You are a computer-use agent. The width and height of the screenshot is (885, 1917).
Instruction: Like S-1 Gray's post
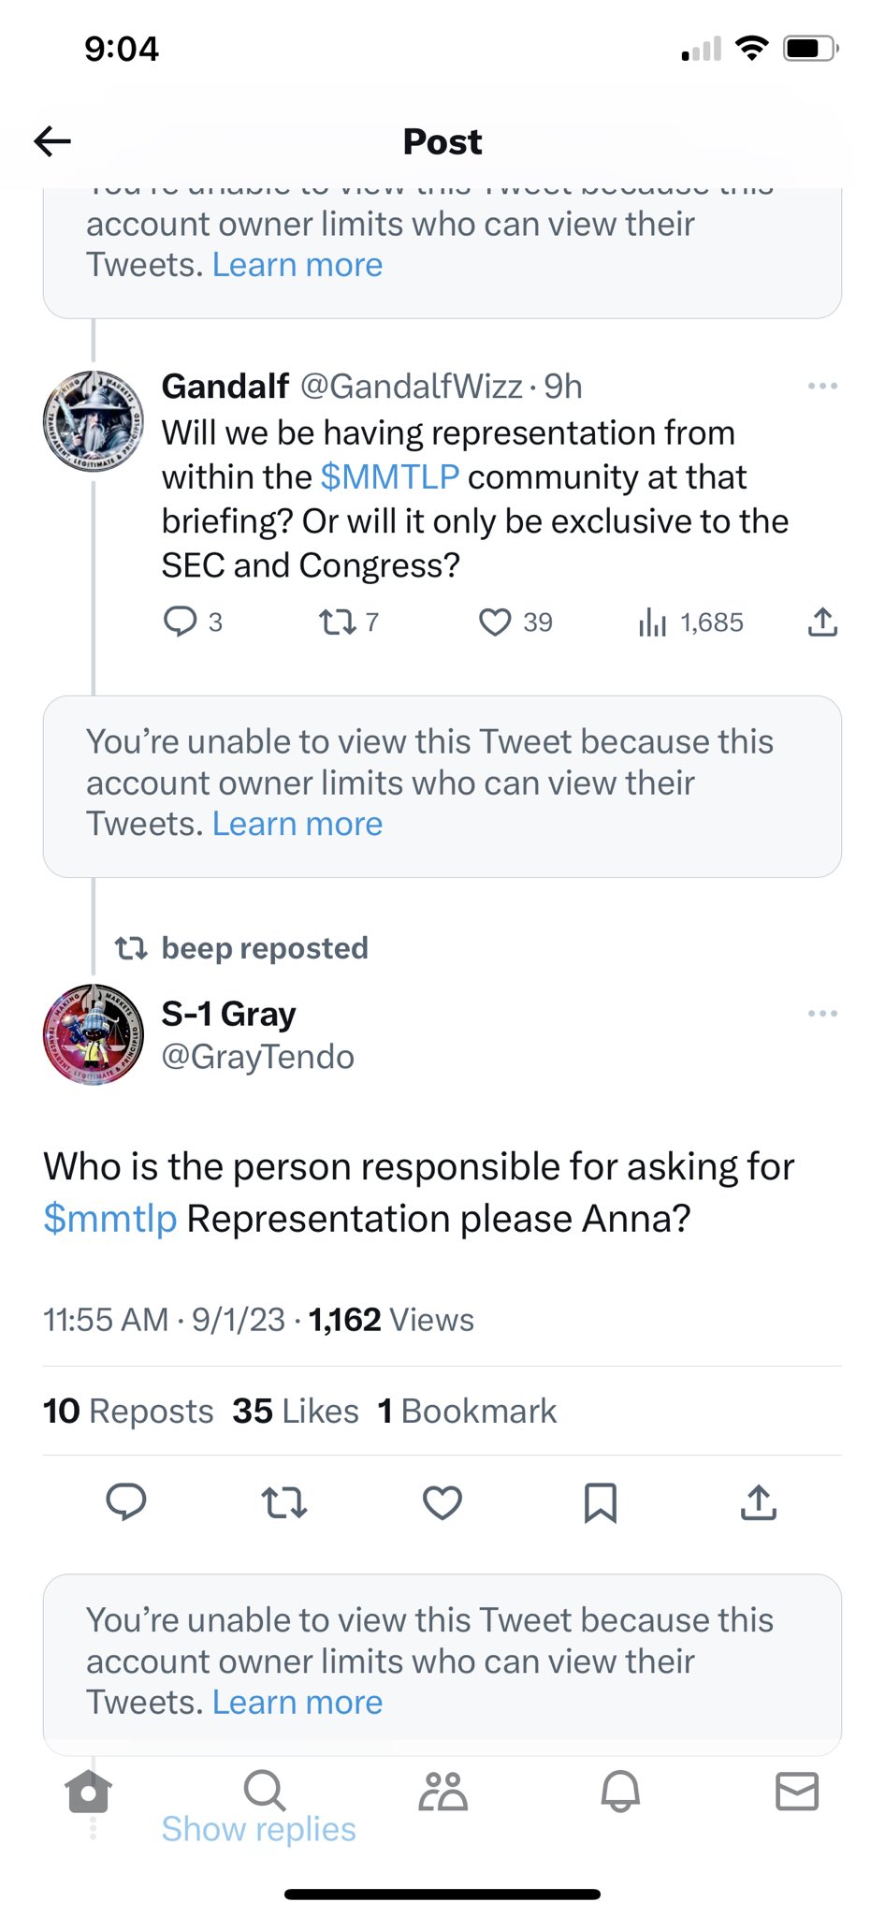coord(442,1502)
